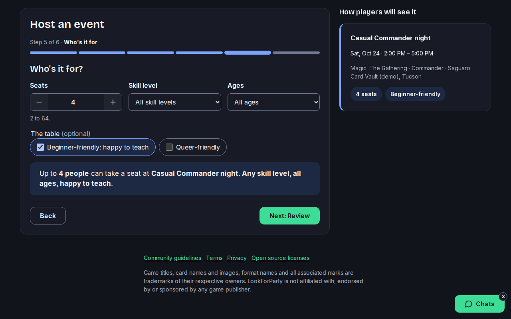The width and height of the screenshot is (511, 319).
Task: Click the 2 to 64. hint text
Action: (x=40, y=118)
